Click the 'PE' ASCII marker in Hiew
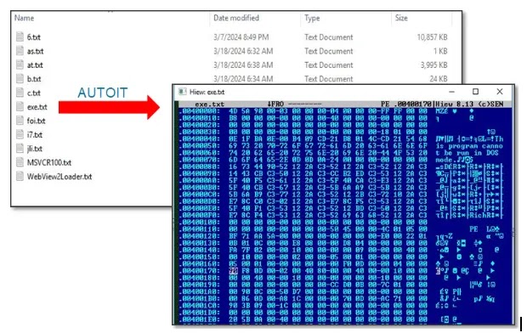527x333 pixels. (x=473, y=229)
